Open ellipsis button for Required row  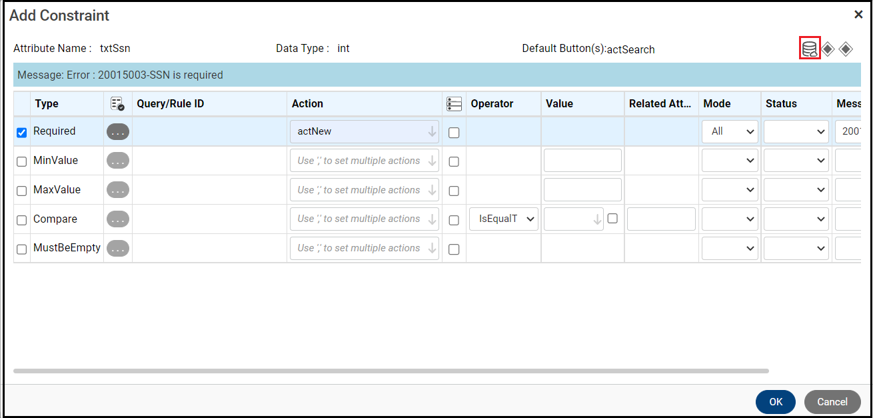point(118,132)
